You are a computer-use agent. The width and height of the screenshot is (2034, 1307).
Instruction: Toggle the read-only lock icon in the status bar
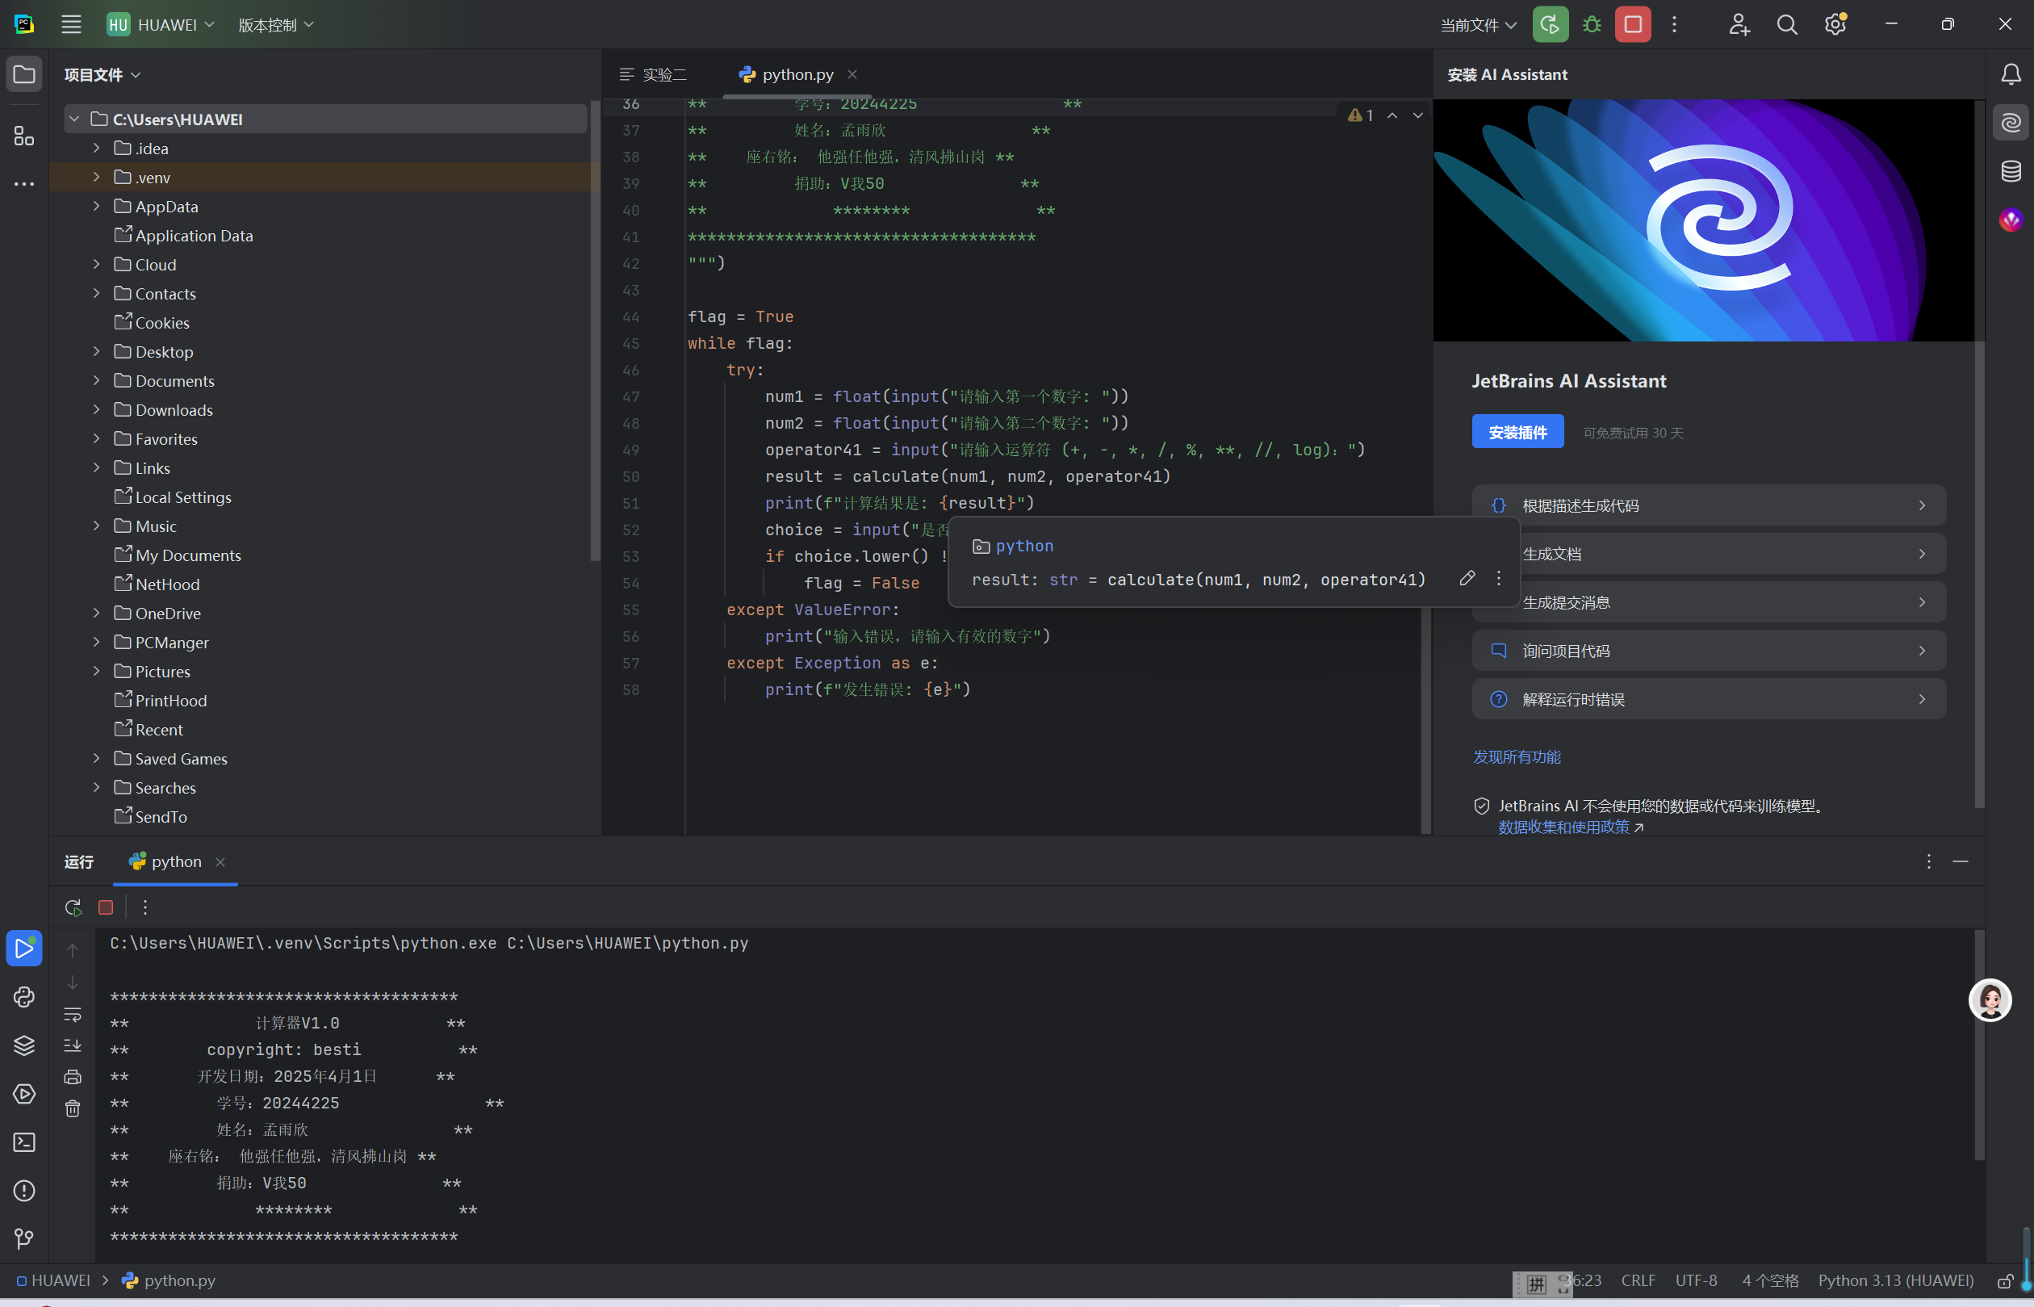click(2005, 1280)
